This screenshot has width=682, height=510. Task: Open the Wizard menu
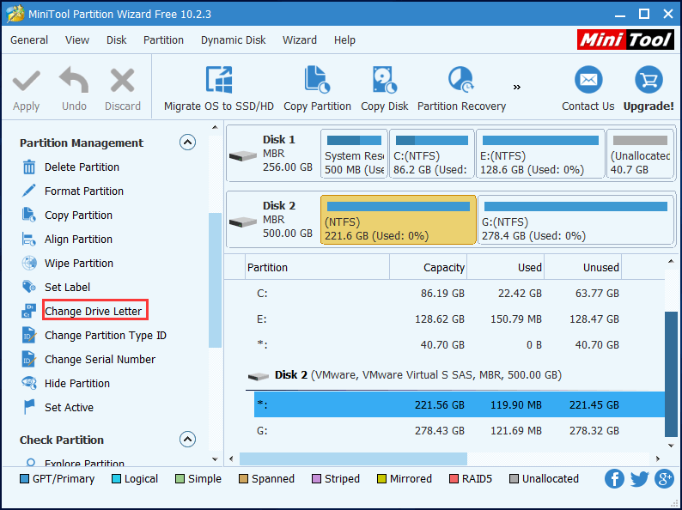[300, 40]
